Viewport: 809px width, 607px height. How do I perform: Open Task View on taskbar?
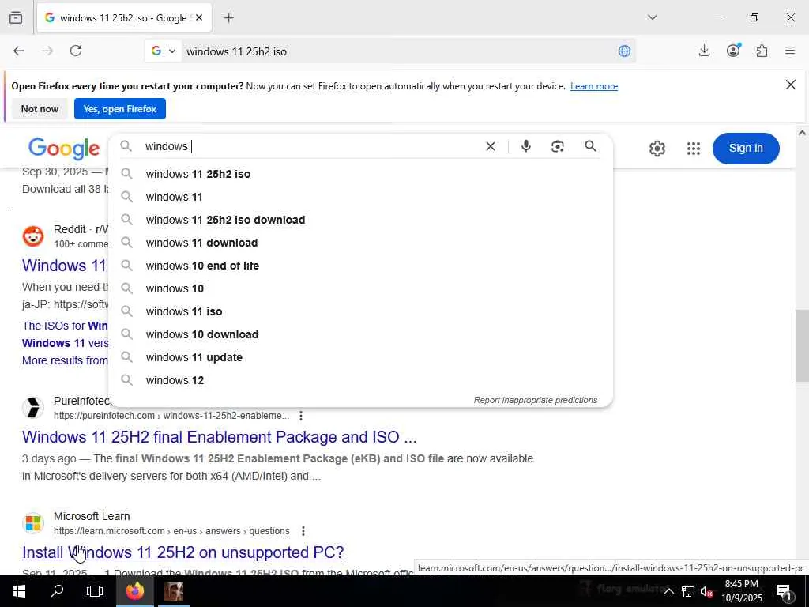point(95,591)
